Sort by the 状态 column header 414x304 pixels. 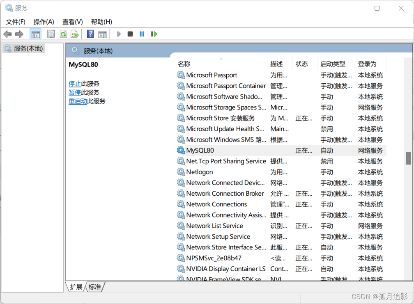[305, 64]
